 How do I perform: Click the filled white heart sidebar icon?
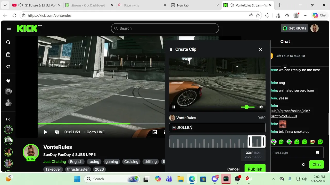point(8,81)
